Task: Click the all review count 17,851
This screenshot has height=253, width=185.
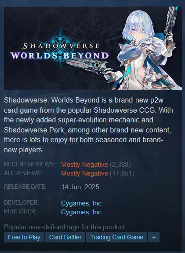Action: click(122, 173)
